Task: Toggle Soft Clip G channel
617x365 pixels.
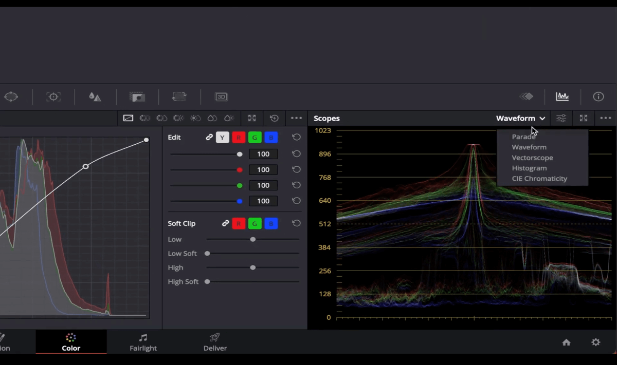Action: tap(255, 223)
